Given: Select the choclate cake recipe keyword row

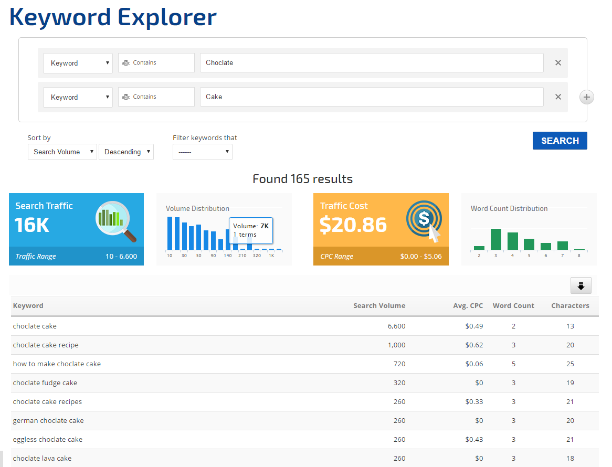Looking at the screenshot, I should pos(46,345).
